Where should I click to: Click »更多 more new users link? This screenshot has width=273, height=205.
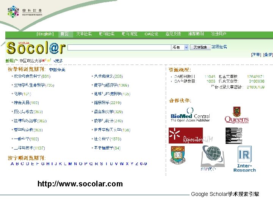pos(58,61)
